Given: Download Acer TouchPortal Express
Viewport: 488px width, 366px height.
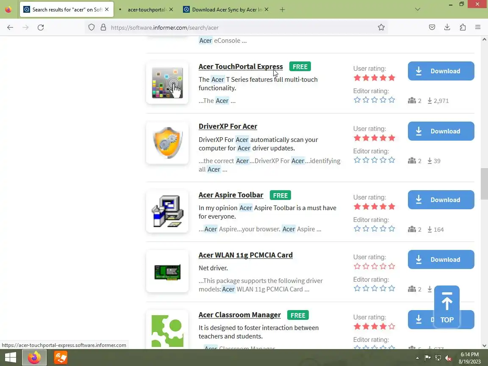Looking at the screenshot, I should click(x=441, y=71).
